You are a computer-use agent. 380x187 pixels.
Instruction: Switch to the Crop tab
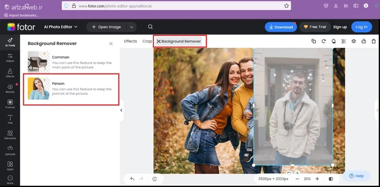click(147, 41)
